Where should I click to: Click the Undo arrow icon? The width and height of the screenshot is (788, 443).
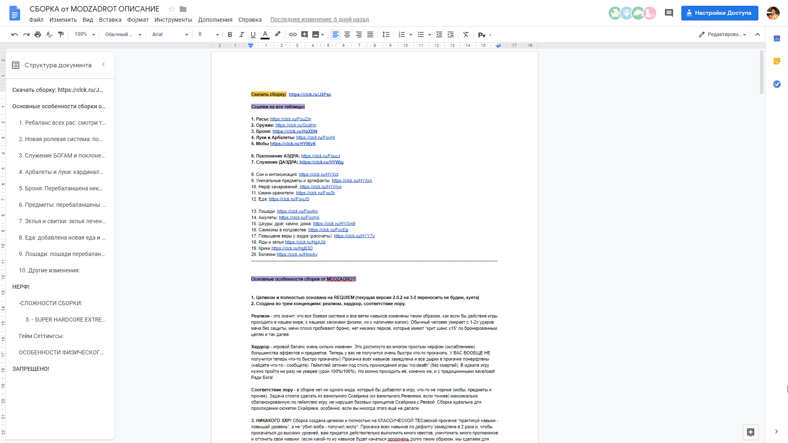pyautogui.click(x=15, y=34)
